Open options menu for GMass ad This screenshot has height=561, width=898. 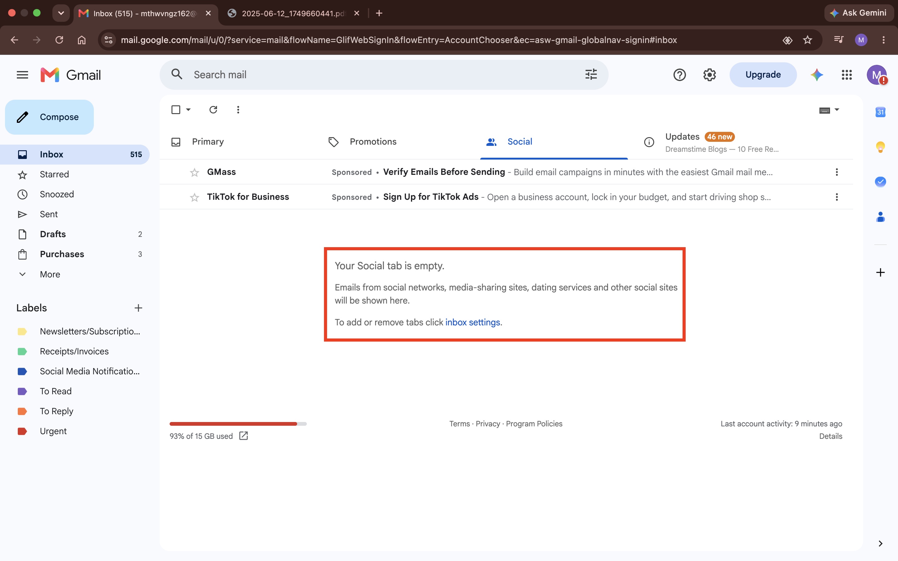[836, 172]
